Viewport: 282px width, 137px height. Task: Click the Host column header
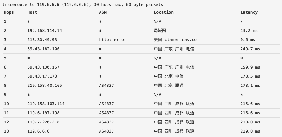[x=32, y=12]
